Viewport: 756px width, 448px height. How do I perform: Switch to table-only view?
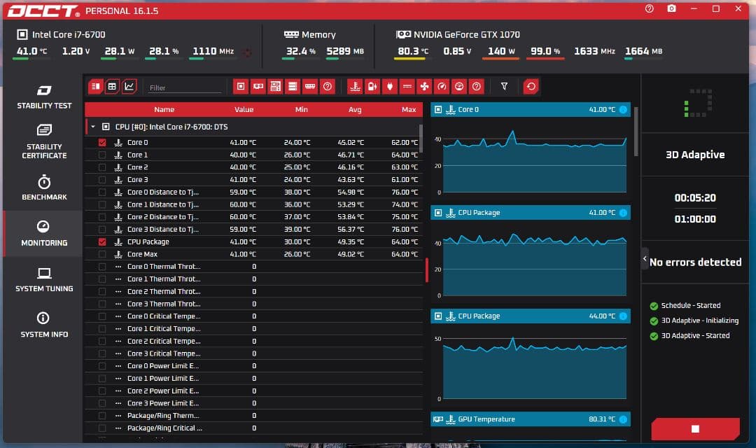(x=112, y=86)
